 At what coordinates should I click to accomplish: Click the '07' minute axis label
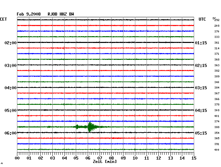[100, 158]
